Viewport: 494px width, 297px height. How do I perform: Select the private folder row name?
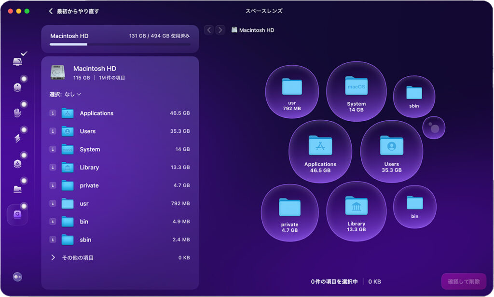(89, 185)
